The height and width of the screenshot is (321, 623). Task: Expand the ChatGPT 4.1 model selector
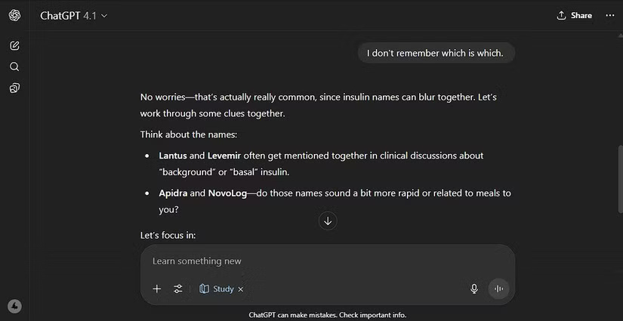74,16
